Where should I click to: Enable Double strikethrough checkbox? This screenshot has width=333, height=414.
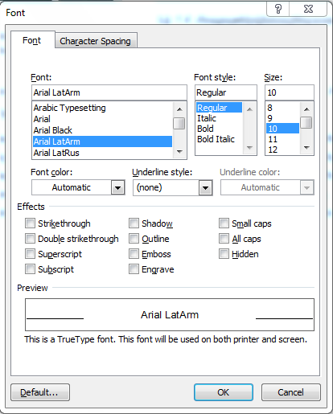(x=30, y=238)
